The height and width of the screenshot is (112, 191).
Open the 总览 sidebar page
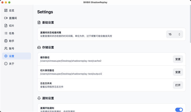16,10
